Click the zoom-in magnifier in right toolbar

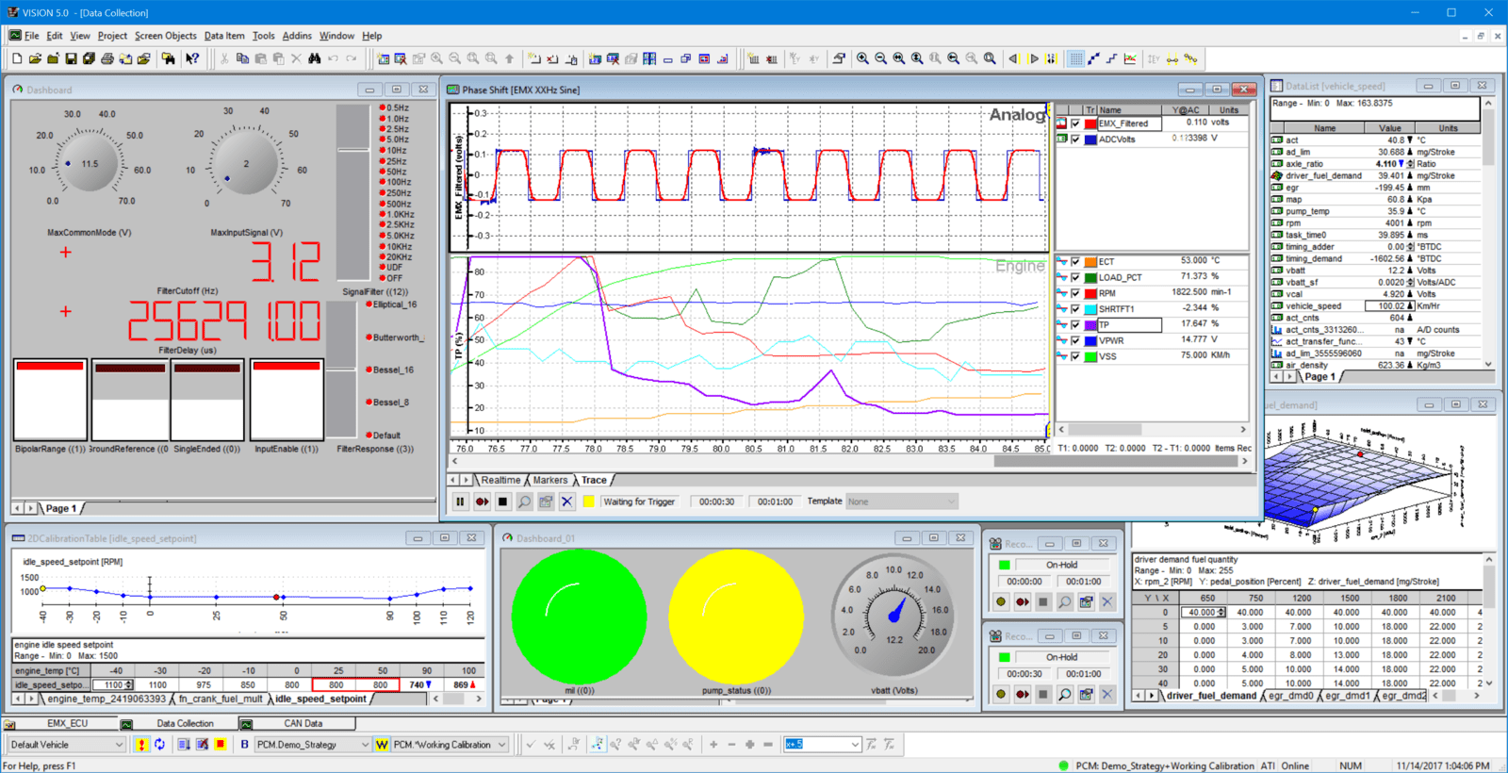(x=862, y=58)
